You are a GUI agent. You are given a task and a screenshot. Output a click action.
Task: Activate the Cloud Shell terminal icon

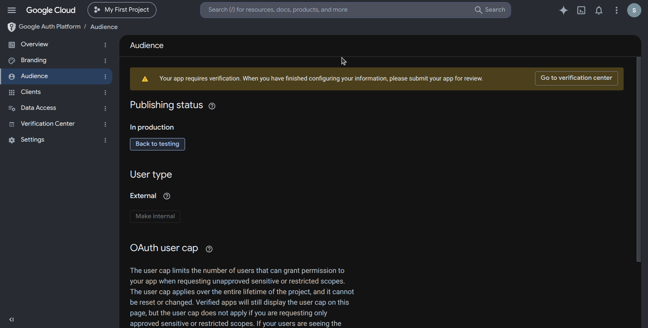(x=581, y=10)
